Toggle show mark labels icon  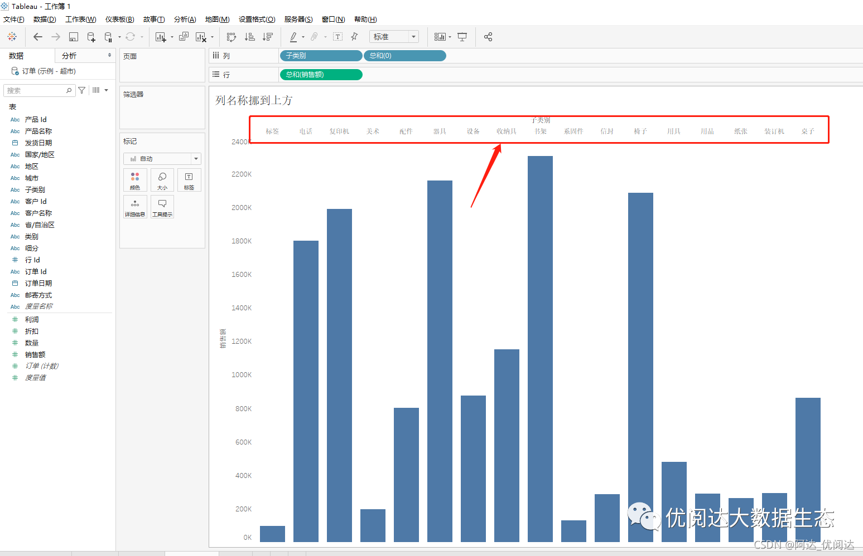coord(338,37)
